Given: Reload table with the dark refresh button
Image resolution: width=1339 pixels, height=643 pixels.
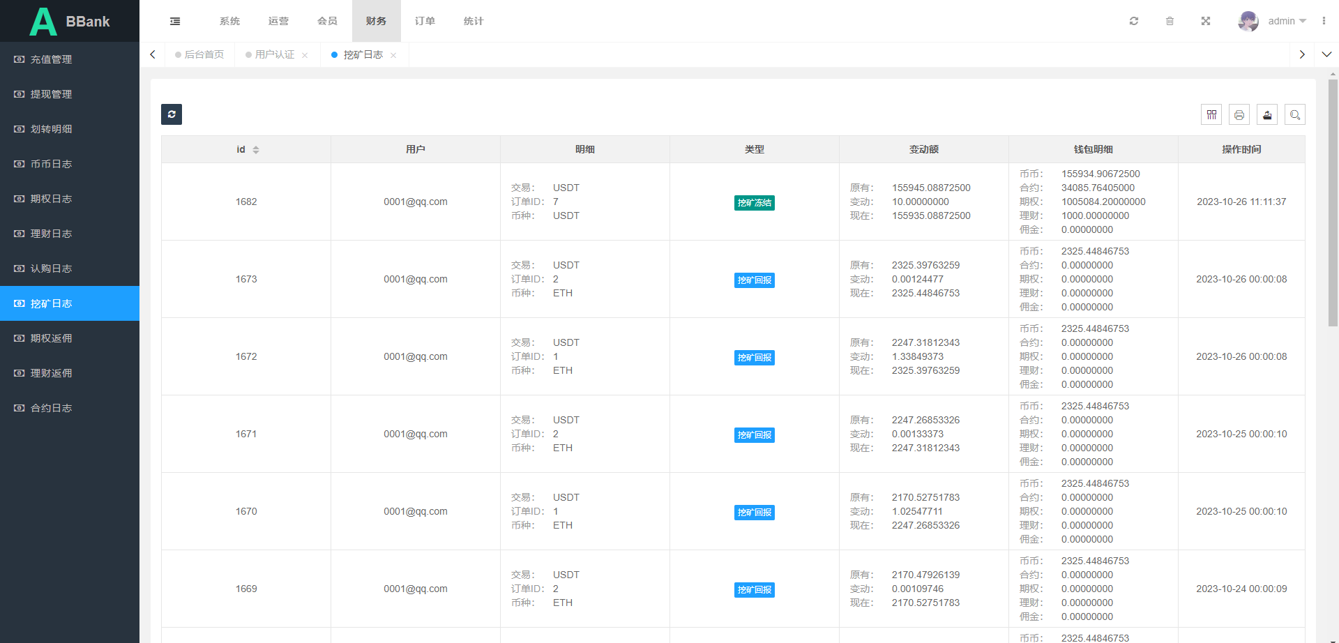Looking at the screenshot, I should point(172,114).
